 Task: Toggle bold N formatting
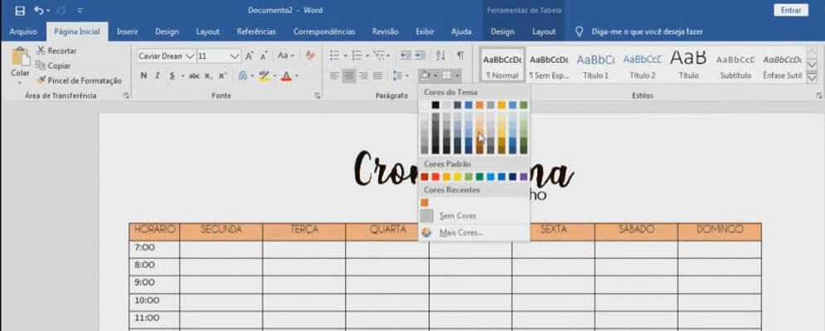click(143, 75)
